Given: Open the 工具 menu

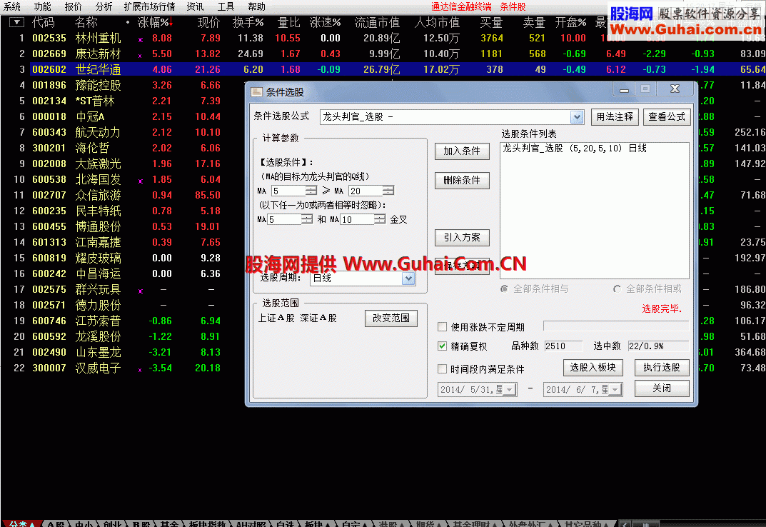Looking at the screenshot, I should (x=226, y=6).
